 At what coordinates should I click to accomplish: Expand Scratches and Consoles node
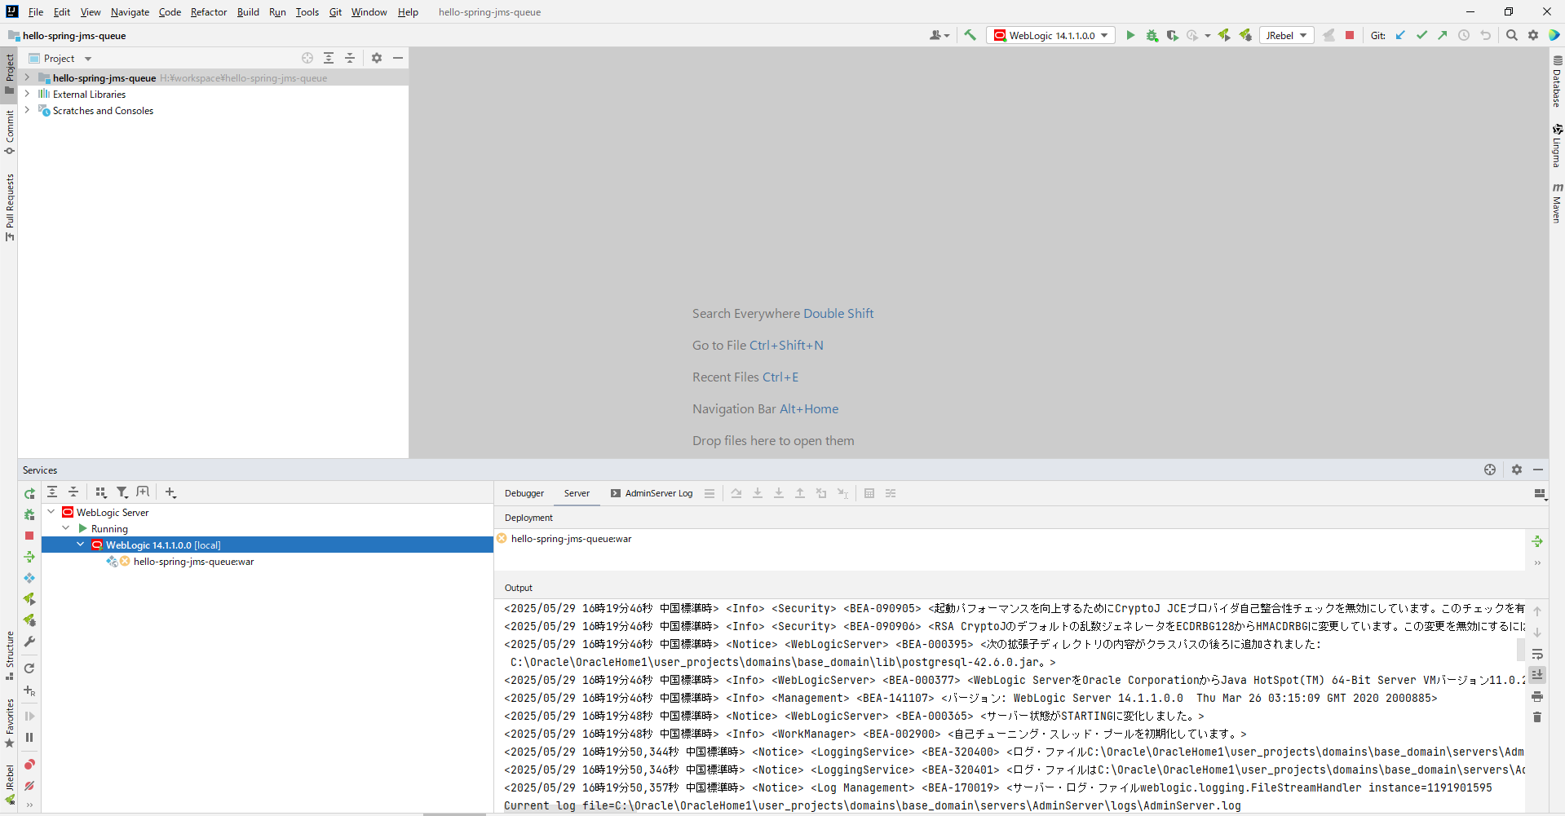[27, 110]
